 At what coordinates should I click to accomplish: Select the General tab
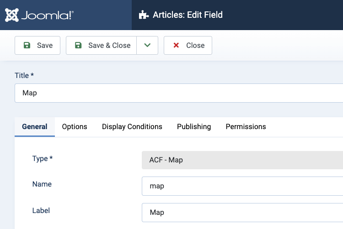point(35,127)
